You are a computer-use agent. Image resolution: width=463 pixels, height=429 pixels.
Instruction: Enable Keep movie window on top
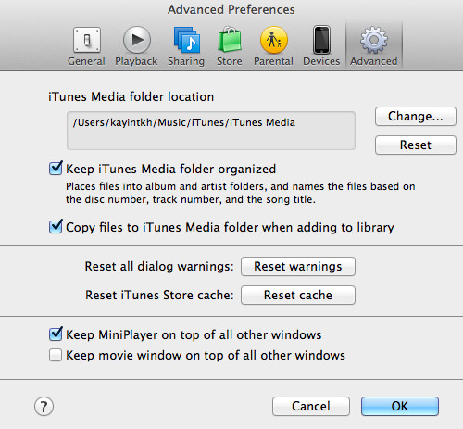tap(56, 355)
